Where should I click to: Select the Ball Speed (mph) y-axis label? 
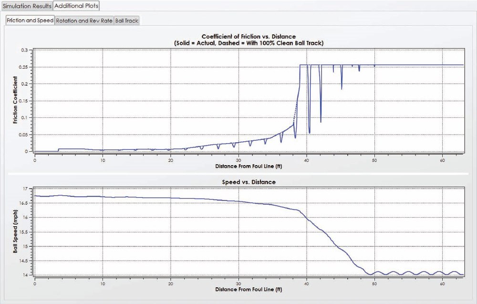click(x=15, y=232)
